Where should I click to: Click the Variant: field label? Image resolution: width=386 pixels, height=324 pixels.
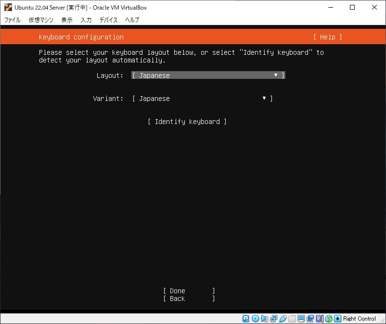108,99
